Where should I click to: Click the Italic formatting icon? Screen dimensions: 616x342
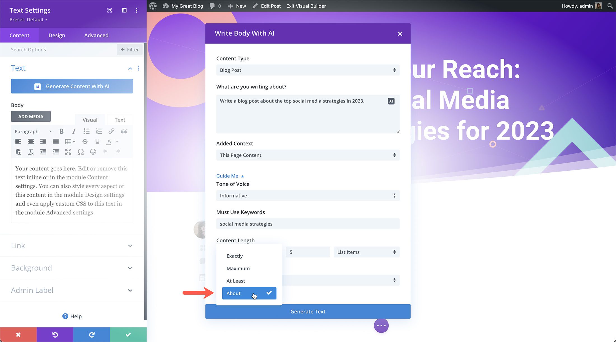click(x=74, y=131)
